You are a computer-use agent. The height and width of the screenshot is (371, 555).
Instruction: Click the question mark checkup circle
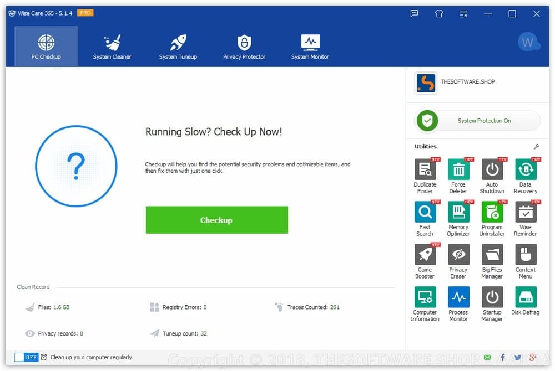[76, 166]
